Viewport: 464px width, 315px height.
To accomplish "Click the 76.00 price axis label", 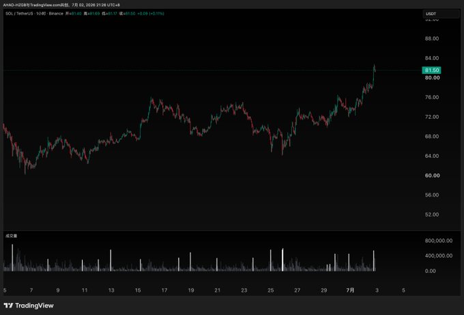I will pyautogui.click(x=432, y=97).
